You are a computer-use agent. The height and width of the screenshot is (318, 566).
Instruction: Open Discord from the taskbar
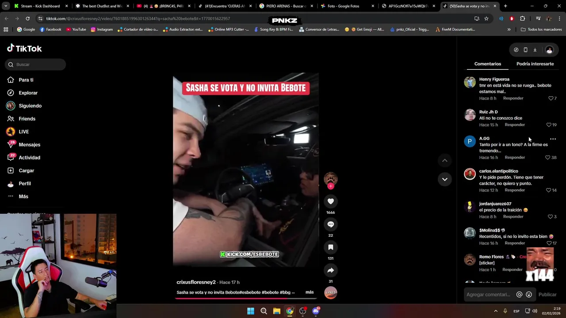click(316, 311)
